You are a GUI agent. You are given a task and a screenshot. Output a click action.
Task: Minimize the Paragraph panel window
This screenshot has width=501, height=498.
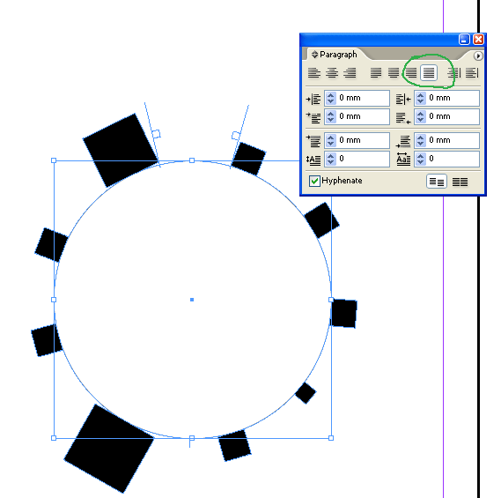(464, 40)
